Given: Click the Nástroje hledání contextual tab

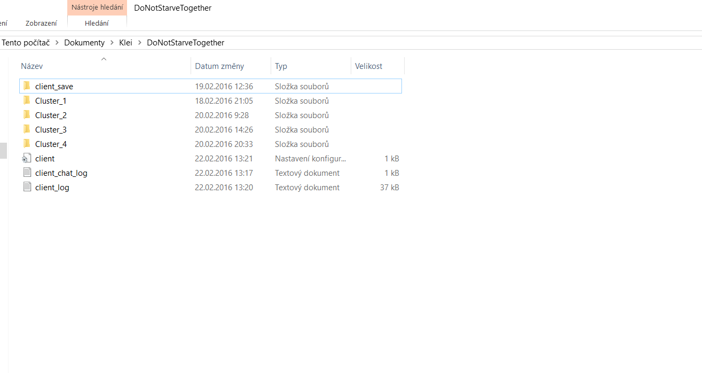Looking at the screenshot, I should (x=97, y=7).
